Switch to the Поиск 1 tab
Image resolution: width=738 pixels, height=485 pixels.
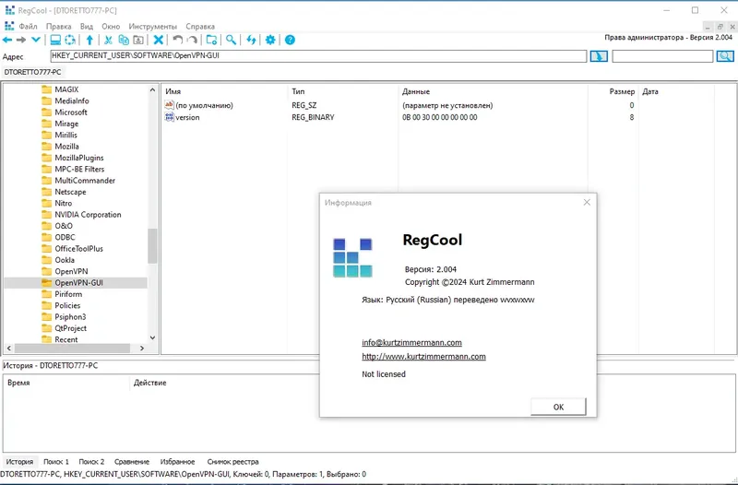tap(56, 461)
